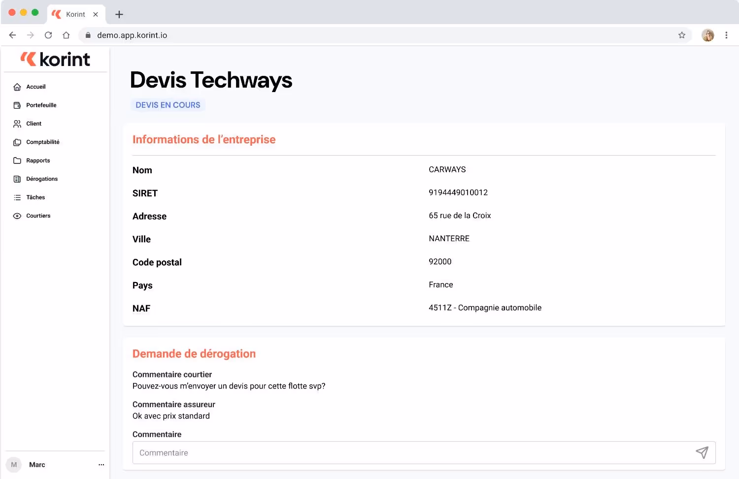
Task: Click the Devis Techways title
Action: (x=211, y=80)
